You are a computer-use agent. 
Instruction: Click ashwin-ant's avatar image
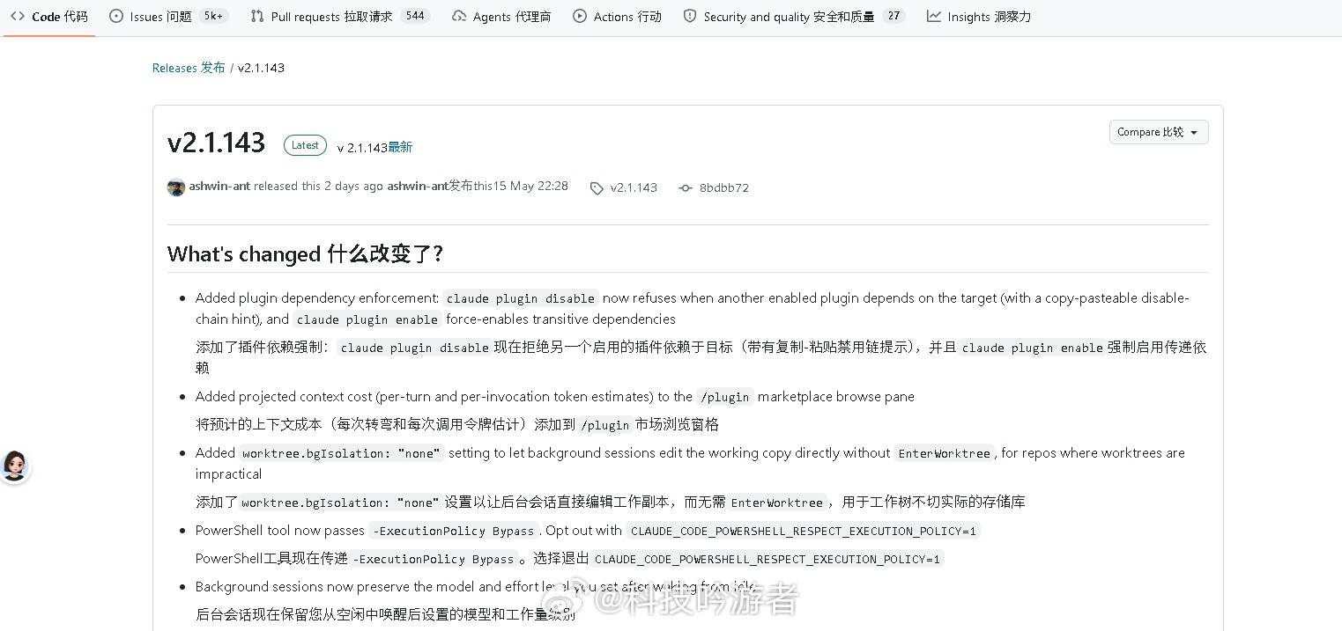tap(176, 187)
